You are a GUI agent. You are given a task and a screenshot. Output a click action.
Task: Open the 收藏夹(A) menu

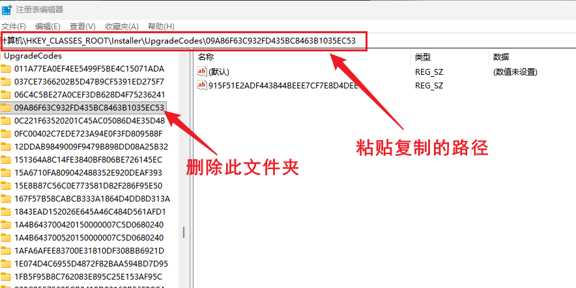coord(122,26)
